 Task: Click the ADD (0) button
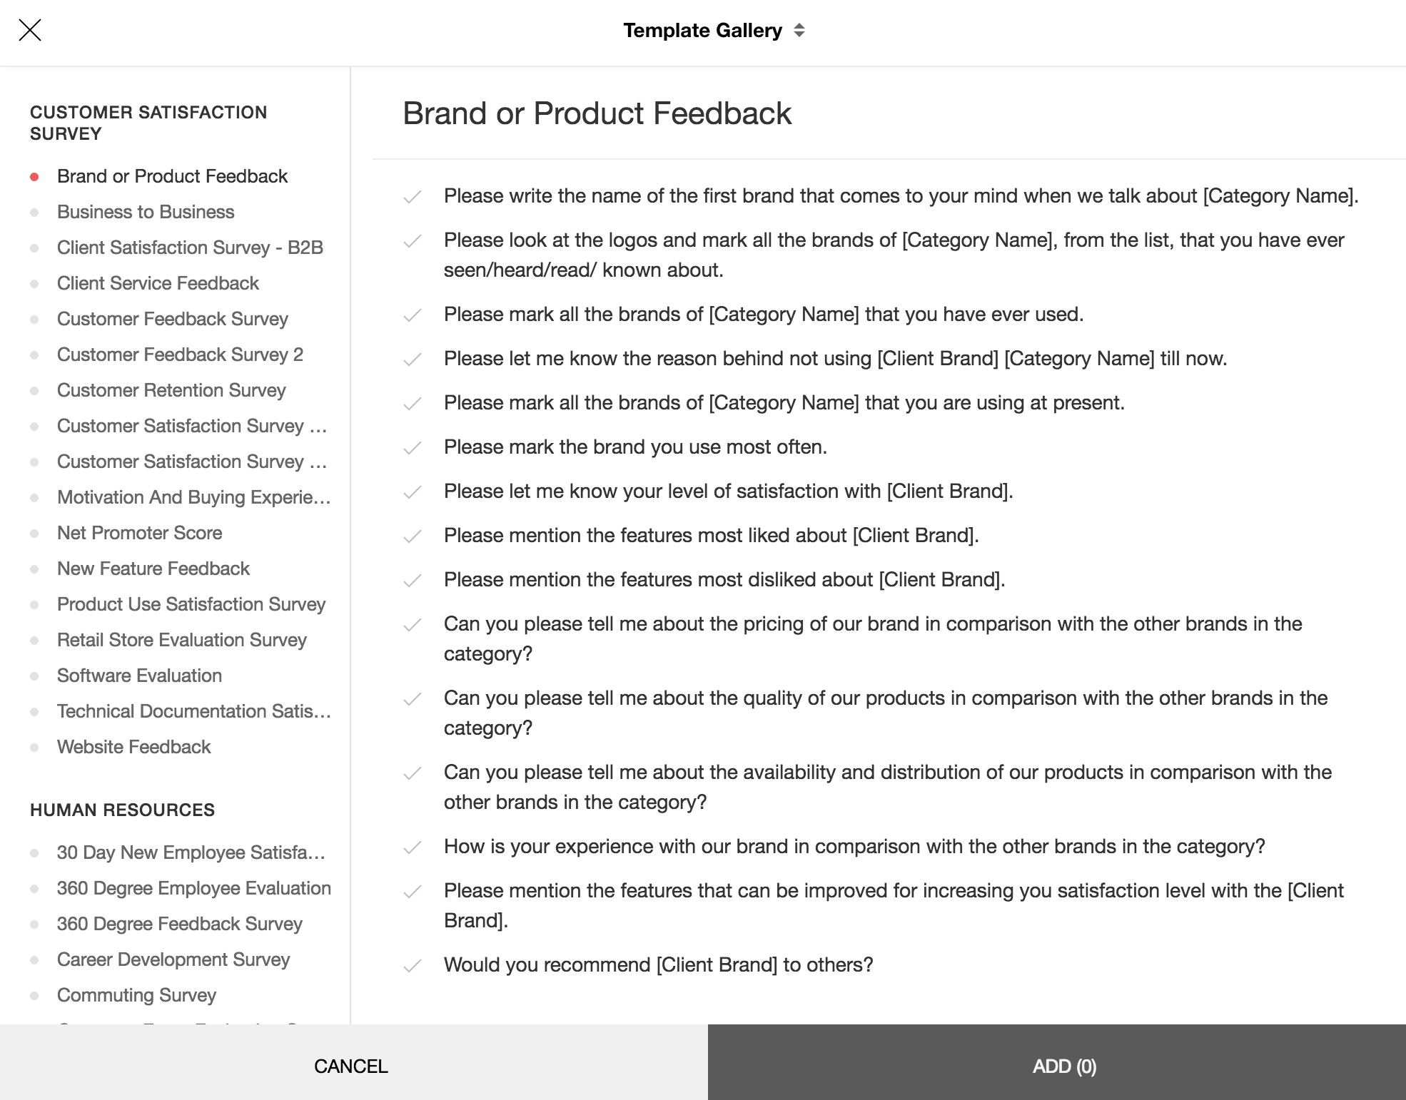[x=1063, y=1066]
